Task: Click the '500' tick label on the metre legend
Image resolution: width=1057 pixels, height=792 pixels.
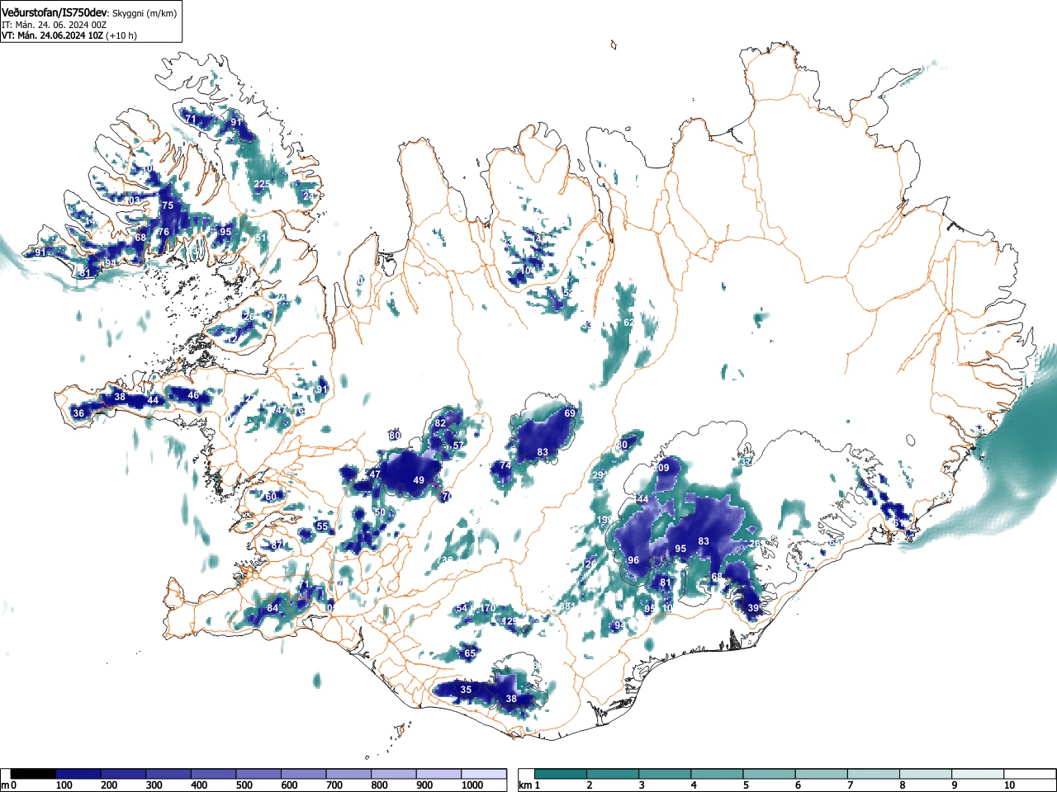Action: [x=244, y=785]
